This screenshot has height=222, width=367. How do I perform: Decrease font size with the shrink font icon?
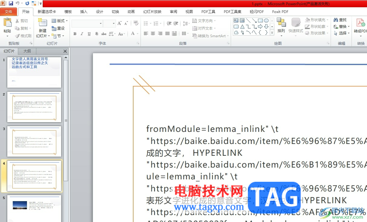click(126, 23)
